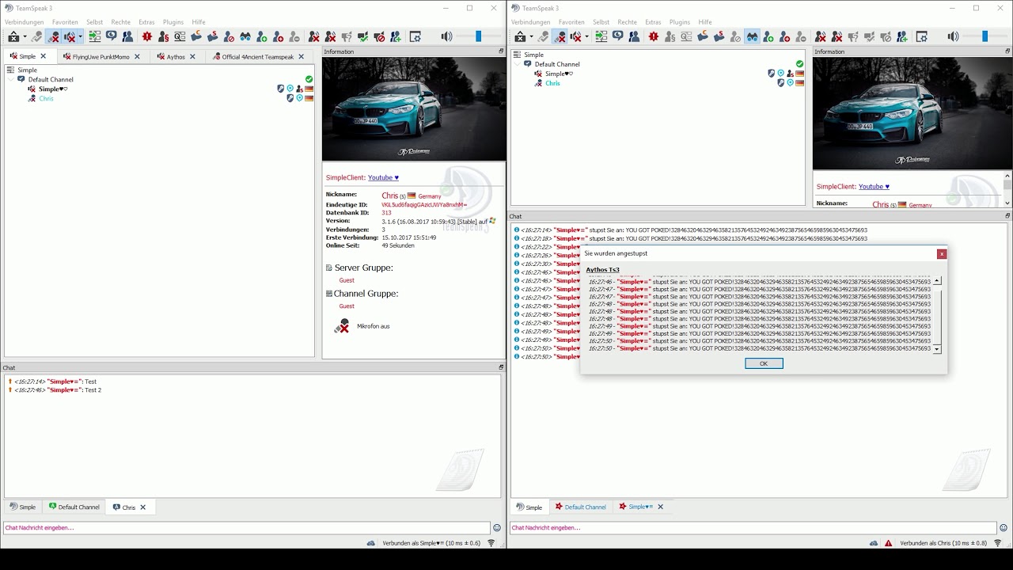The height and width of the screenshot is (570, 1013).
Task: Select user Simple in right channel tree
Action: [x=559, y=74]
